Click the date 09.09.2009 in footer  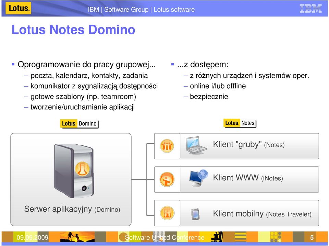tap(32, 238)
